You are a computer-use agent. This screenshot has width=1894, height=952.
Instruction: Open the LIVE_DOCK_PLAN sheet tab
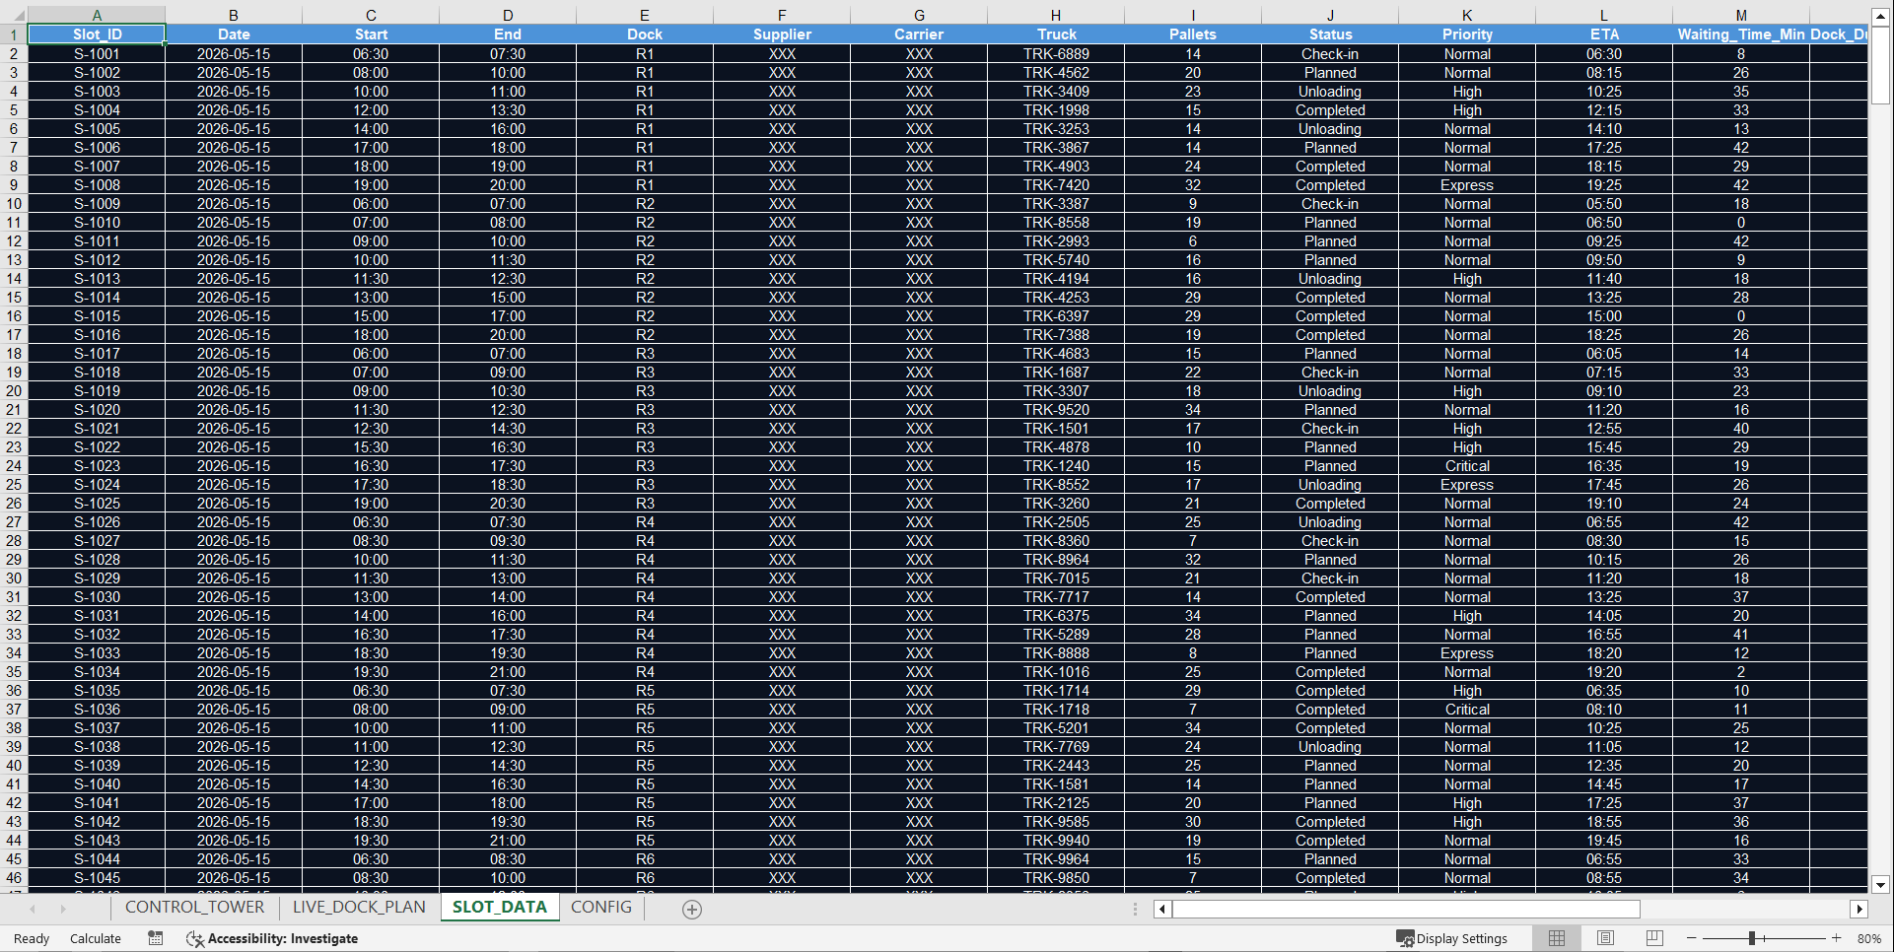[359, 908]
